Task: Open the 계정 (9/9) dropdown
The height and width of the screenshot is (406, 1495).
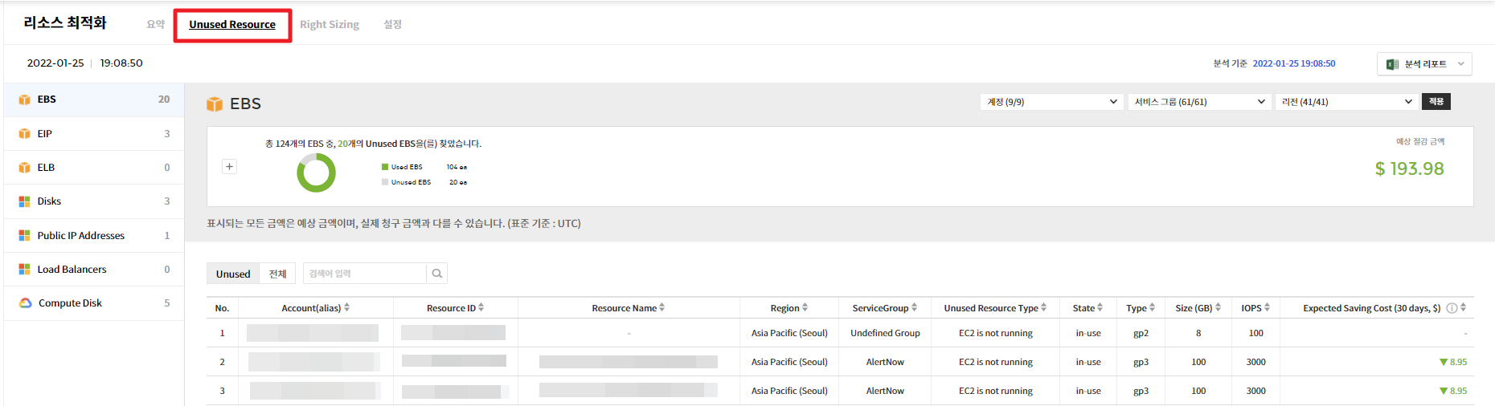Action: [x=1051, y=102]
